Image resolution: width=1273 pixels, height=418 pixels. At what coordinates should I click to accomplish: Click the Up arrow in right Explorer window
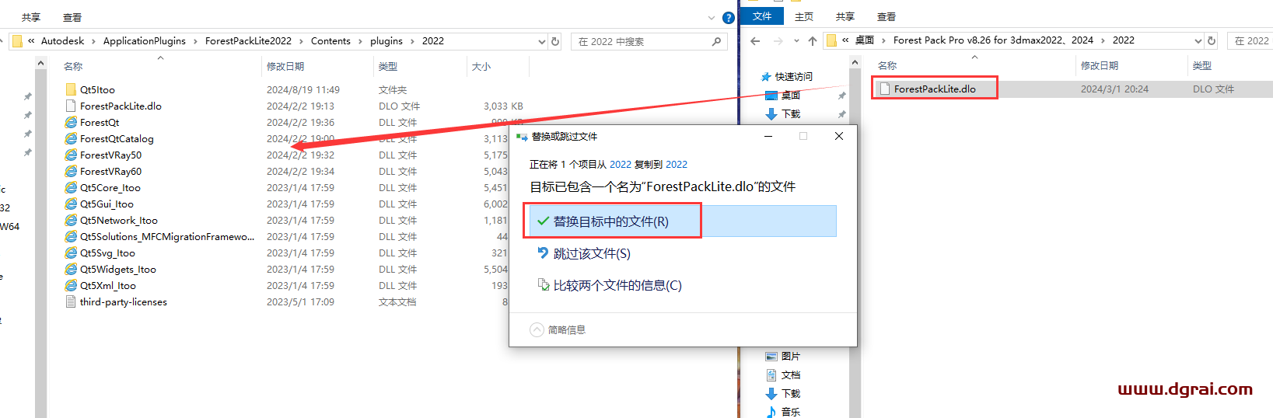click(x=812, y=40)
